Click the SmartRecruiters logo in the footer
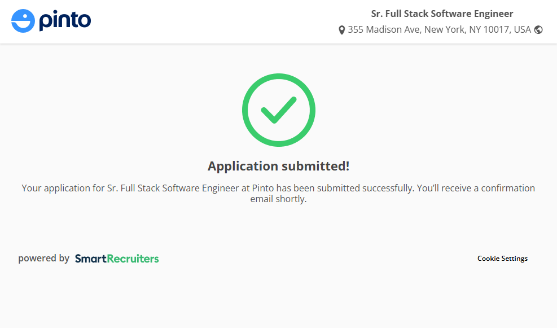 pos(117,259)
